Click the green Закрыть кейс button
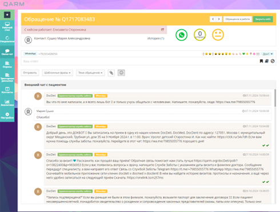The image size is (280, 212). pos(263,19)
